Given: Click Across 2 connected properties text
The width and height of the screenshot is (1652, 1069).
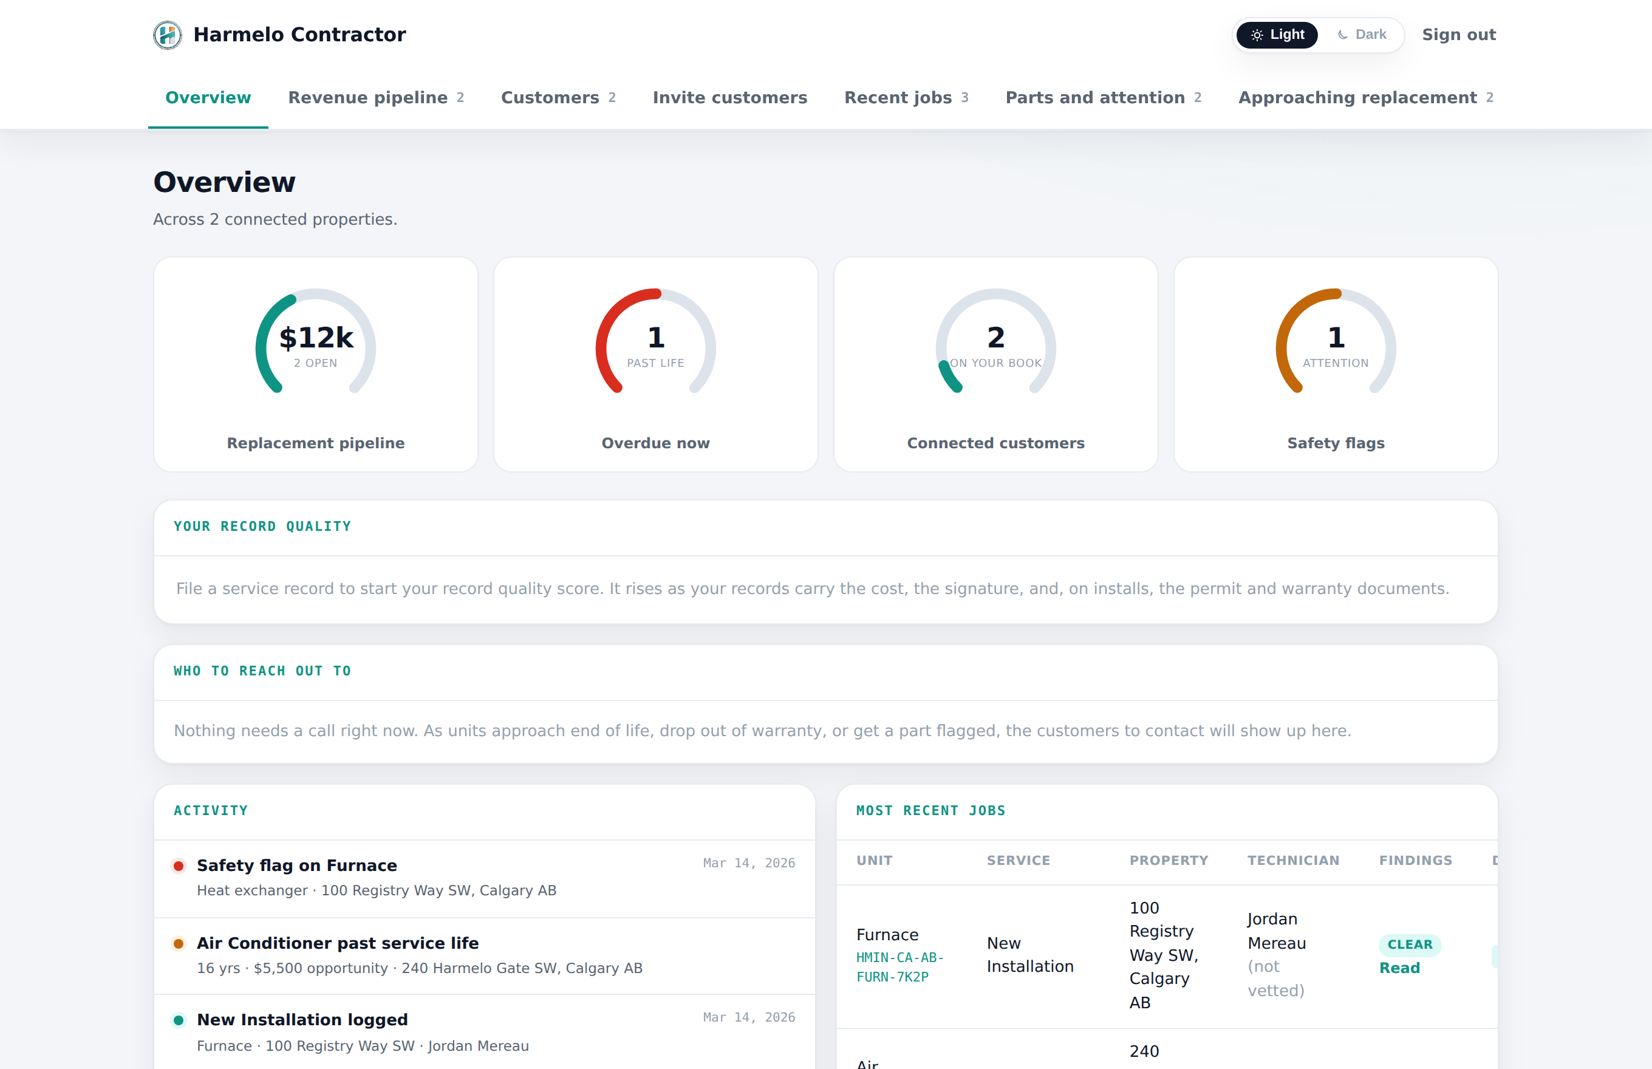Looking at the screenshot, I should pyautogui.click(x=275, y=219).
